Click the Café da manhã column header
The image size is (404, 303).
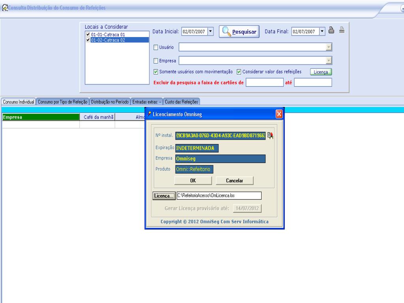[97, 117]
